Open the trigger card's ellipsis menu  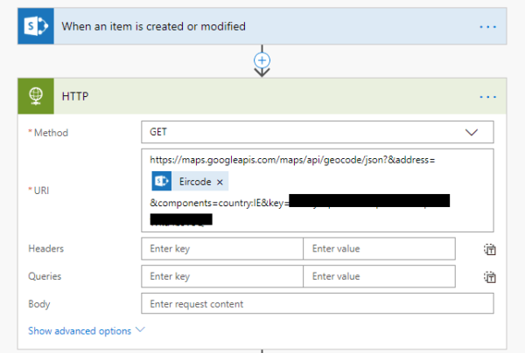[487, 27]
